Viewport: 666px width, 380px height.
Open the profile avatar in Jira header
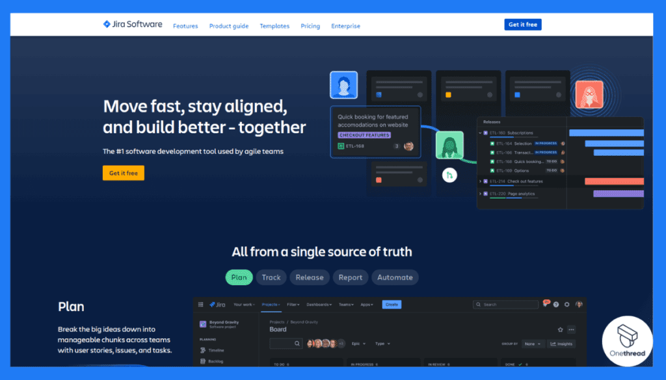pyautogui.click(x=578, y=305)
